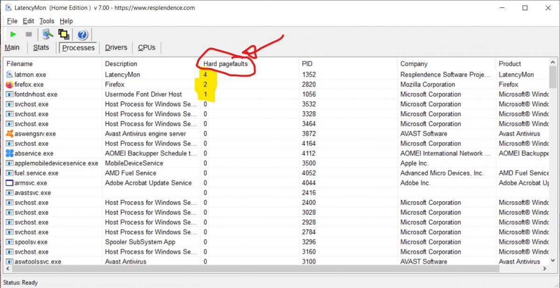Screen dimensions: 560x288
Task: Select the armsvc.exe Adobe icon
Action: click(x=10, y=183)
